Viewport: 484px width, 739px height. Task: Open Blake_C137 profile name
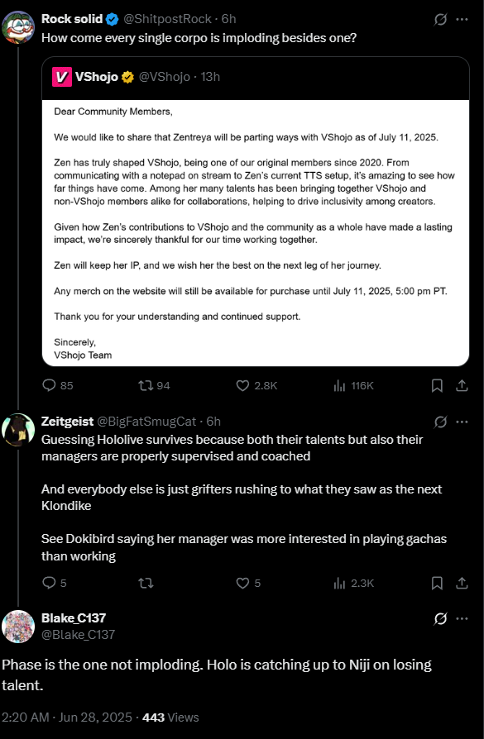(74, 617)
